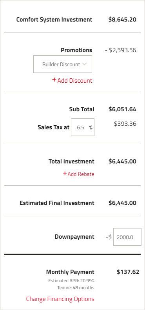Click the Monthly Payment amount $137.62
This screenshot has width=145, height=310.
(128, 272)
